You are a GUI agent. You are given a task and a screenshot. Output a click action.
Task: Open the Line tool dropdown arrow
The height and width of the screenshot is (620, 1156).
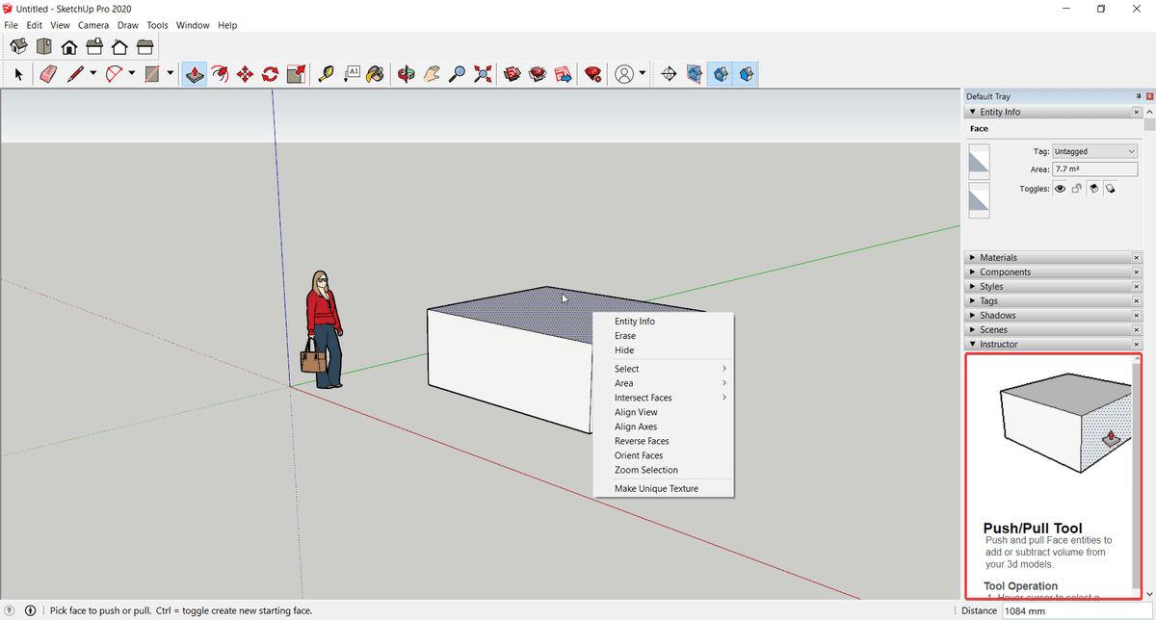(x=93, y=74)
